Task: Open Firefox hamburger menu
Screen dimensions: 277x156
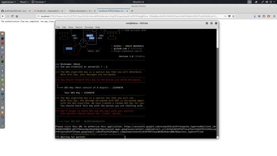Action: point(274,16)
